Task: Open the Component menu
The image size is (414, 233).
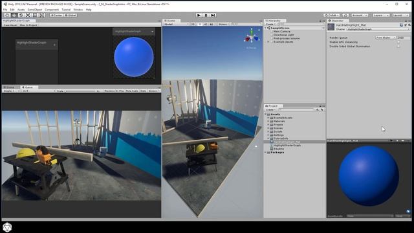Action: (x=52, y=10)
